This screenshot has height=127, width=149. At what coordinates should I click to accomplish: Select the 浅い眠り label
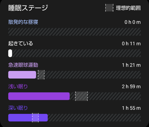pyautogui.click(x=18, y=86)
